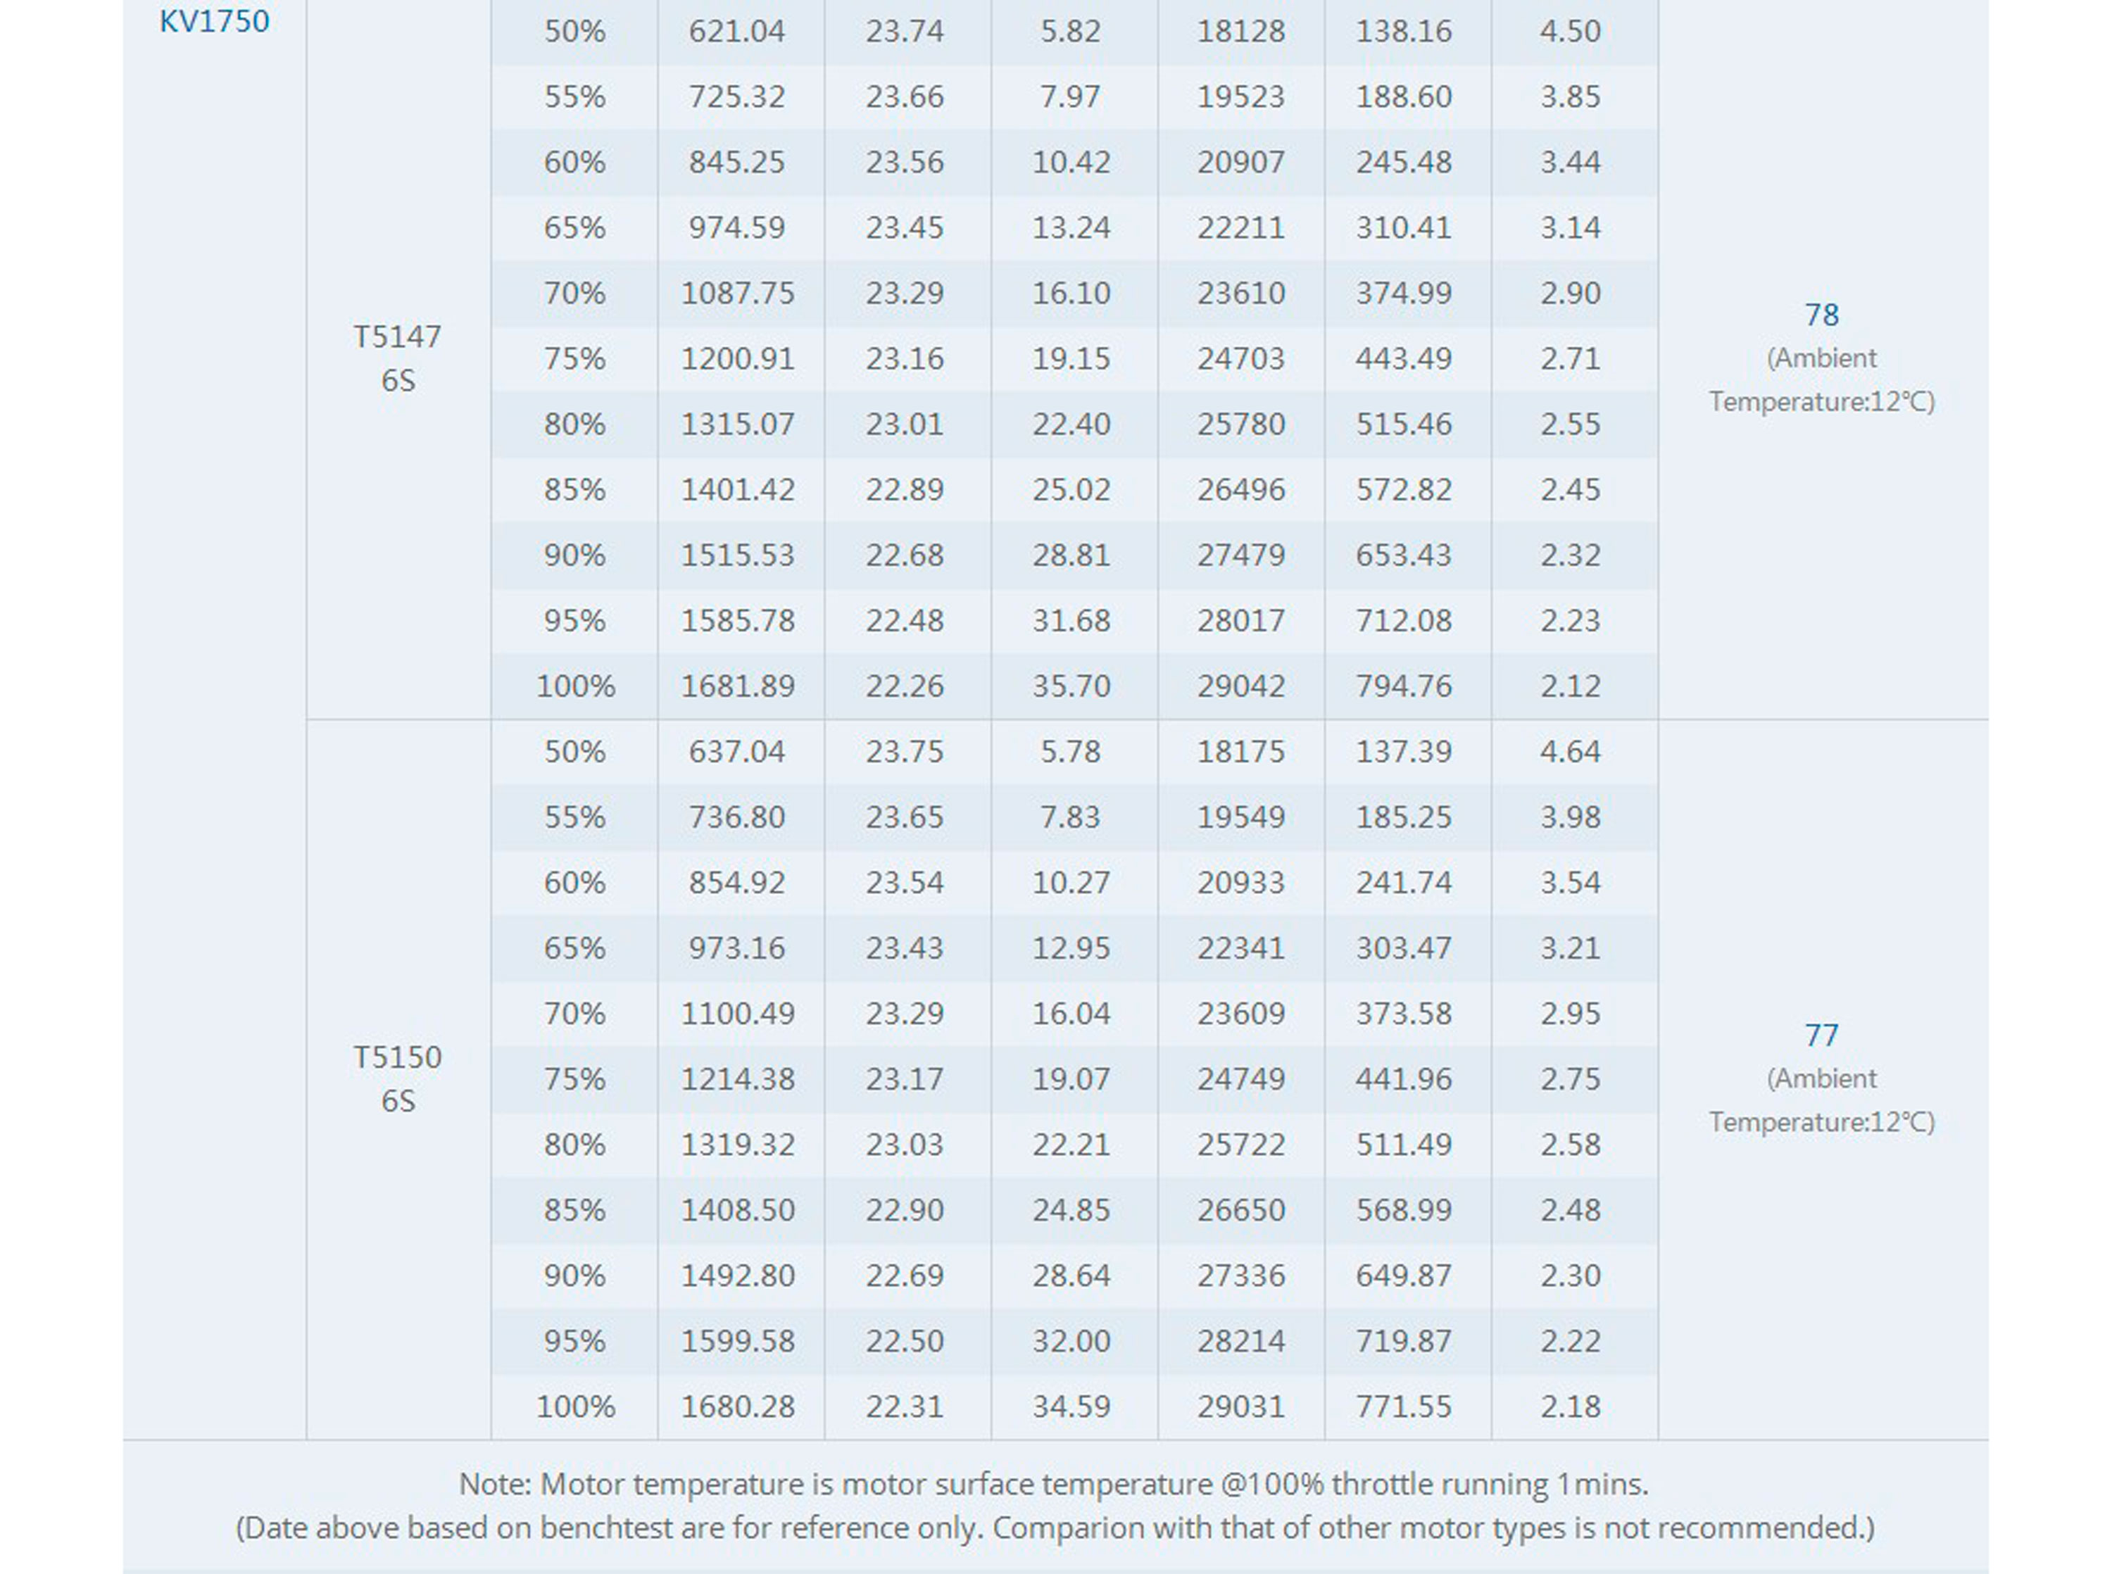This screenshot has width=2112, height=1574.
Task: Select the 1681.89 thrust value
Action: (x=737, y=686)
